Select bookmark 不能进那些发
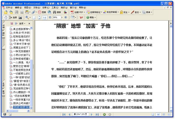Viewport: 175px width, 119px height. [x=20, y=70]
